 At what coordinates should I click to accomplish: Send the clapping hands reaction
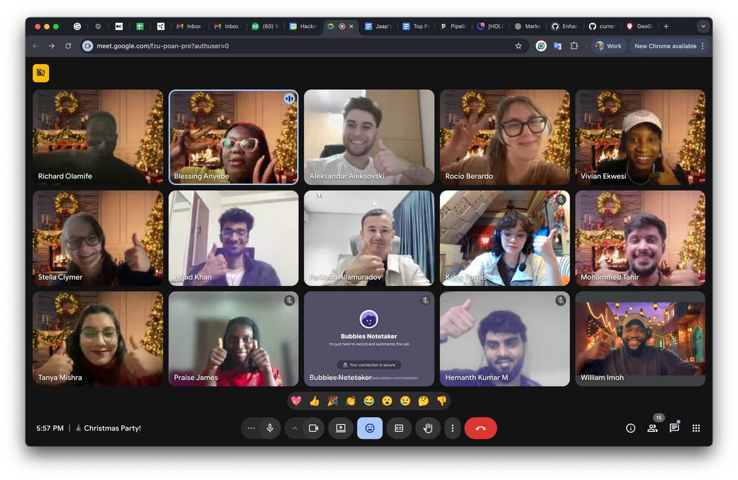[351, 401]
